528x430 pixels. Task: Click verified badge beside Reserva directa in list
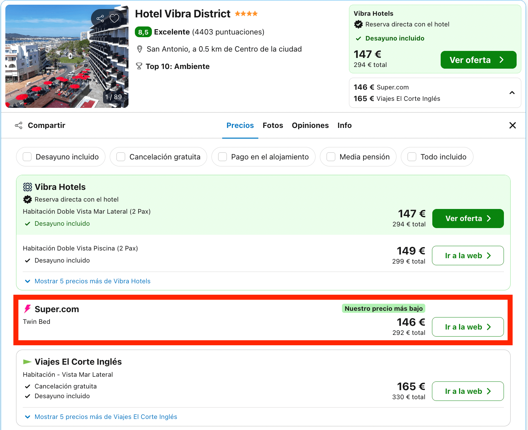(x=27, y=200)
